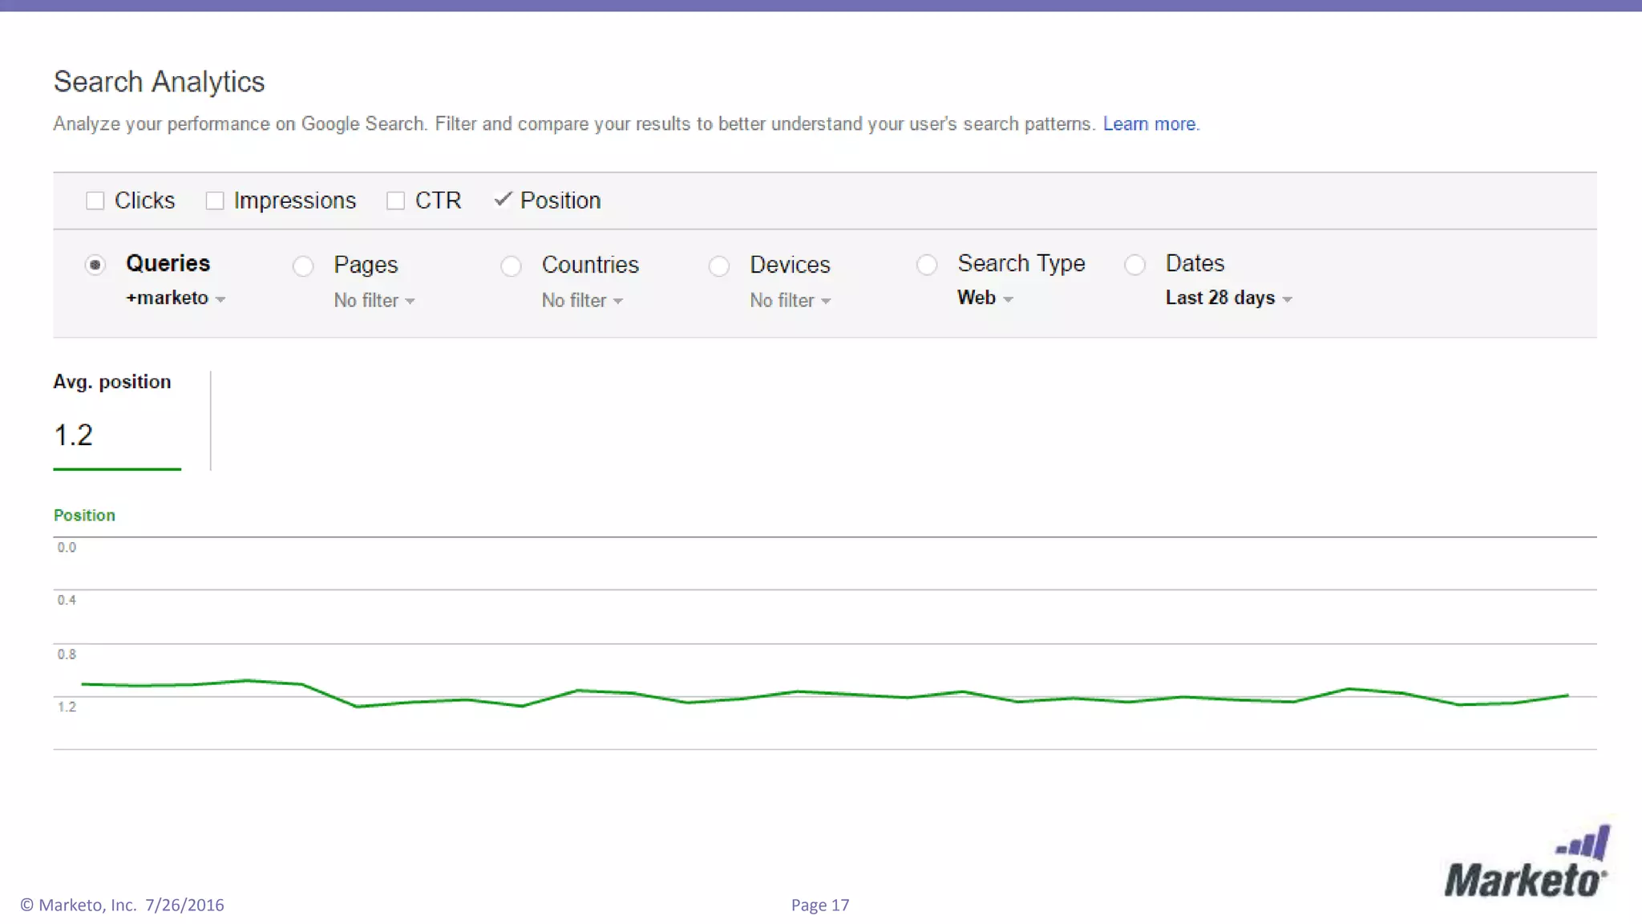
Task: Expand the Pages No filter dropdown
Action: click(374, 301)
